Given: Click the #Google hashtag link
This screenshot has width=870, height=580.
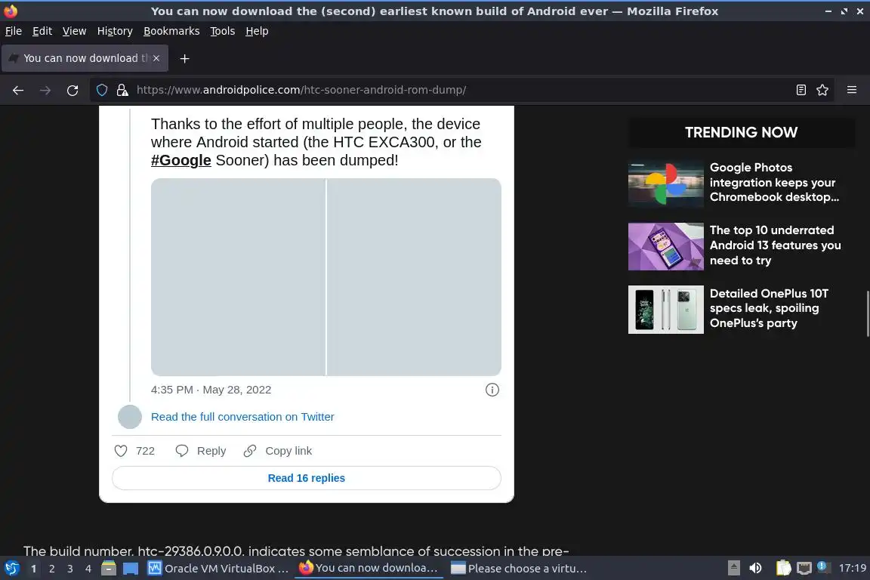Looking at the screenshot, I should pyautogui.click(x=181, y=160).
